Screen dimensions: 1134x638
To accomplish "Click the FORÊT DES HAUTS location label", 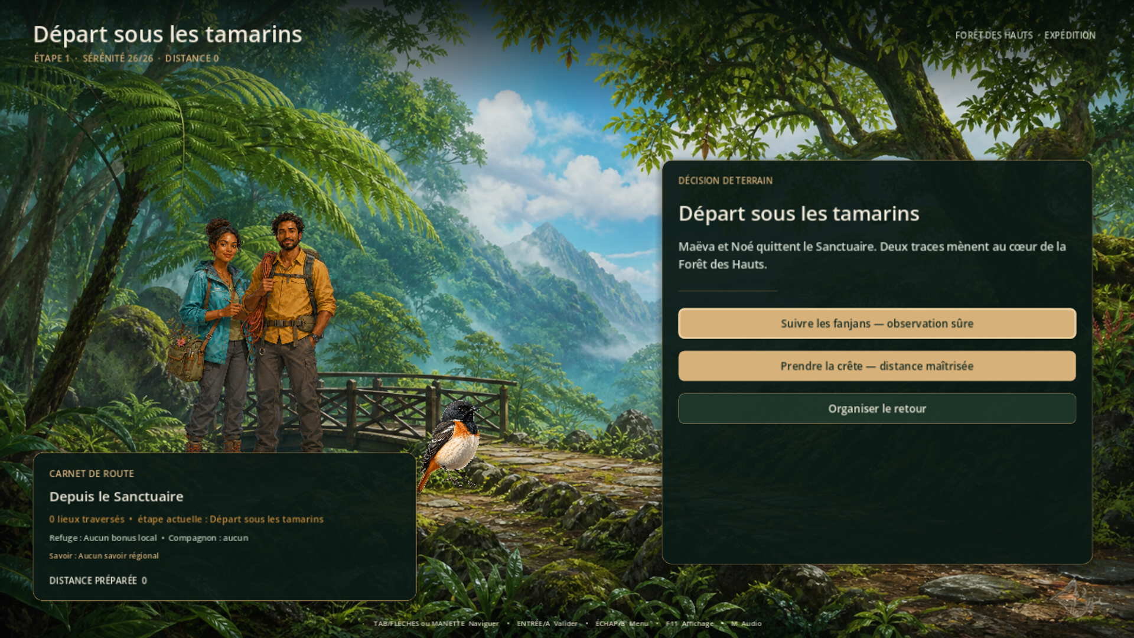I will pyautogui.click(x=994, y=35).
